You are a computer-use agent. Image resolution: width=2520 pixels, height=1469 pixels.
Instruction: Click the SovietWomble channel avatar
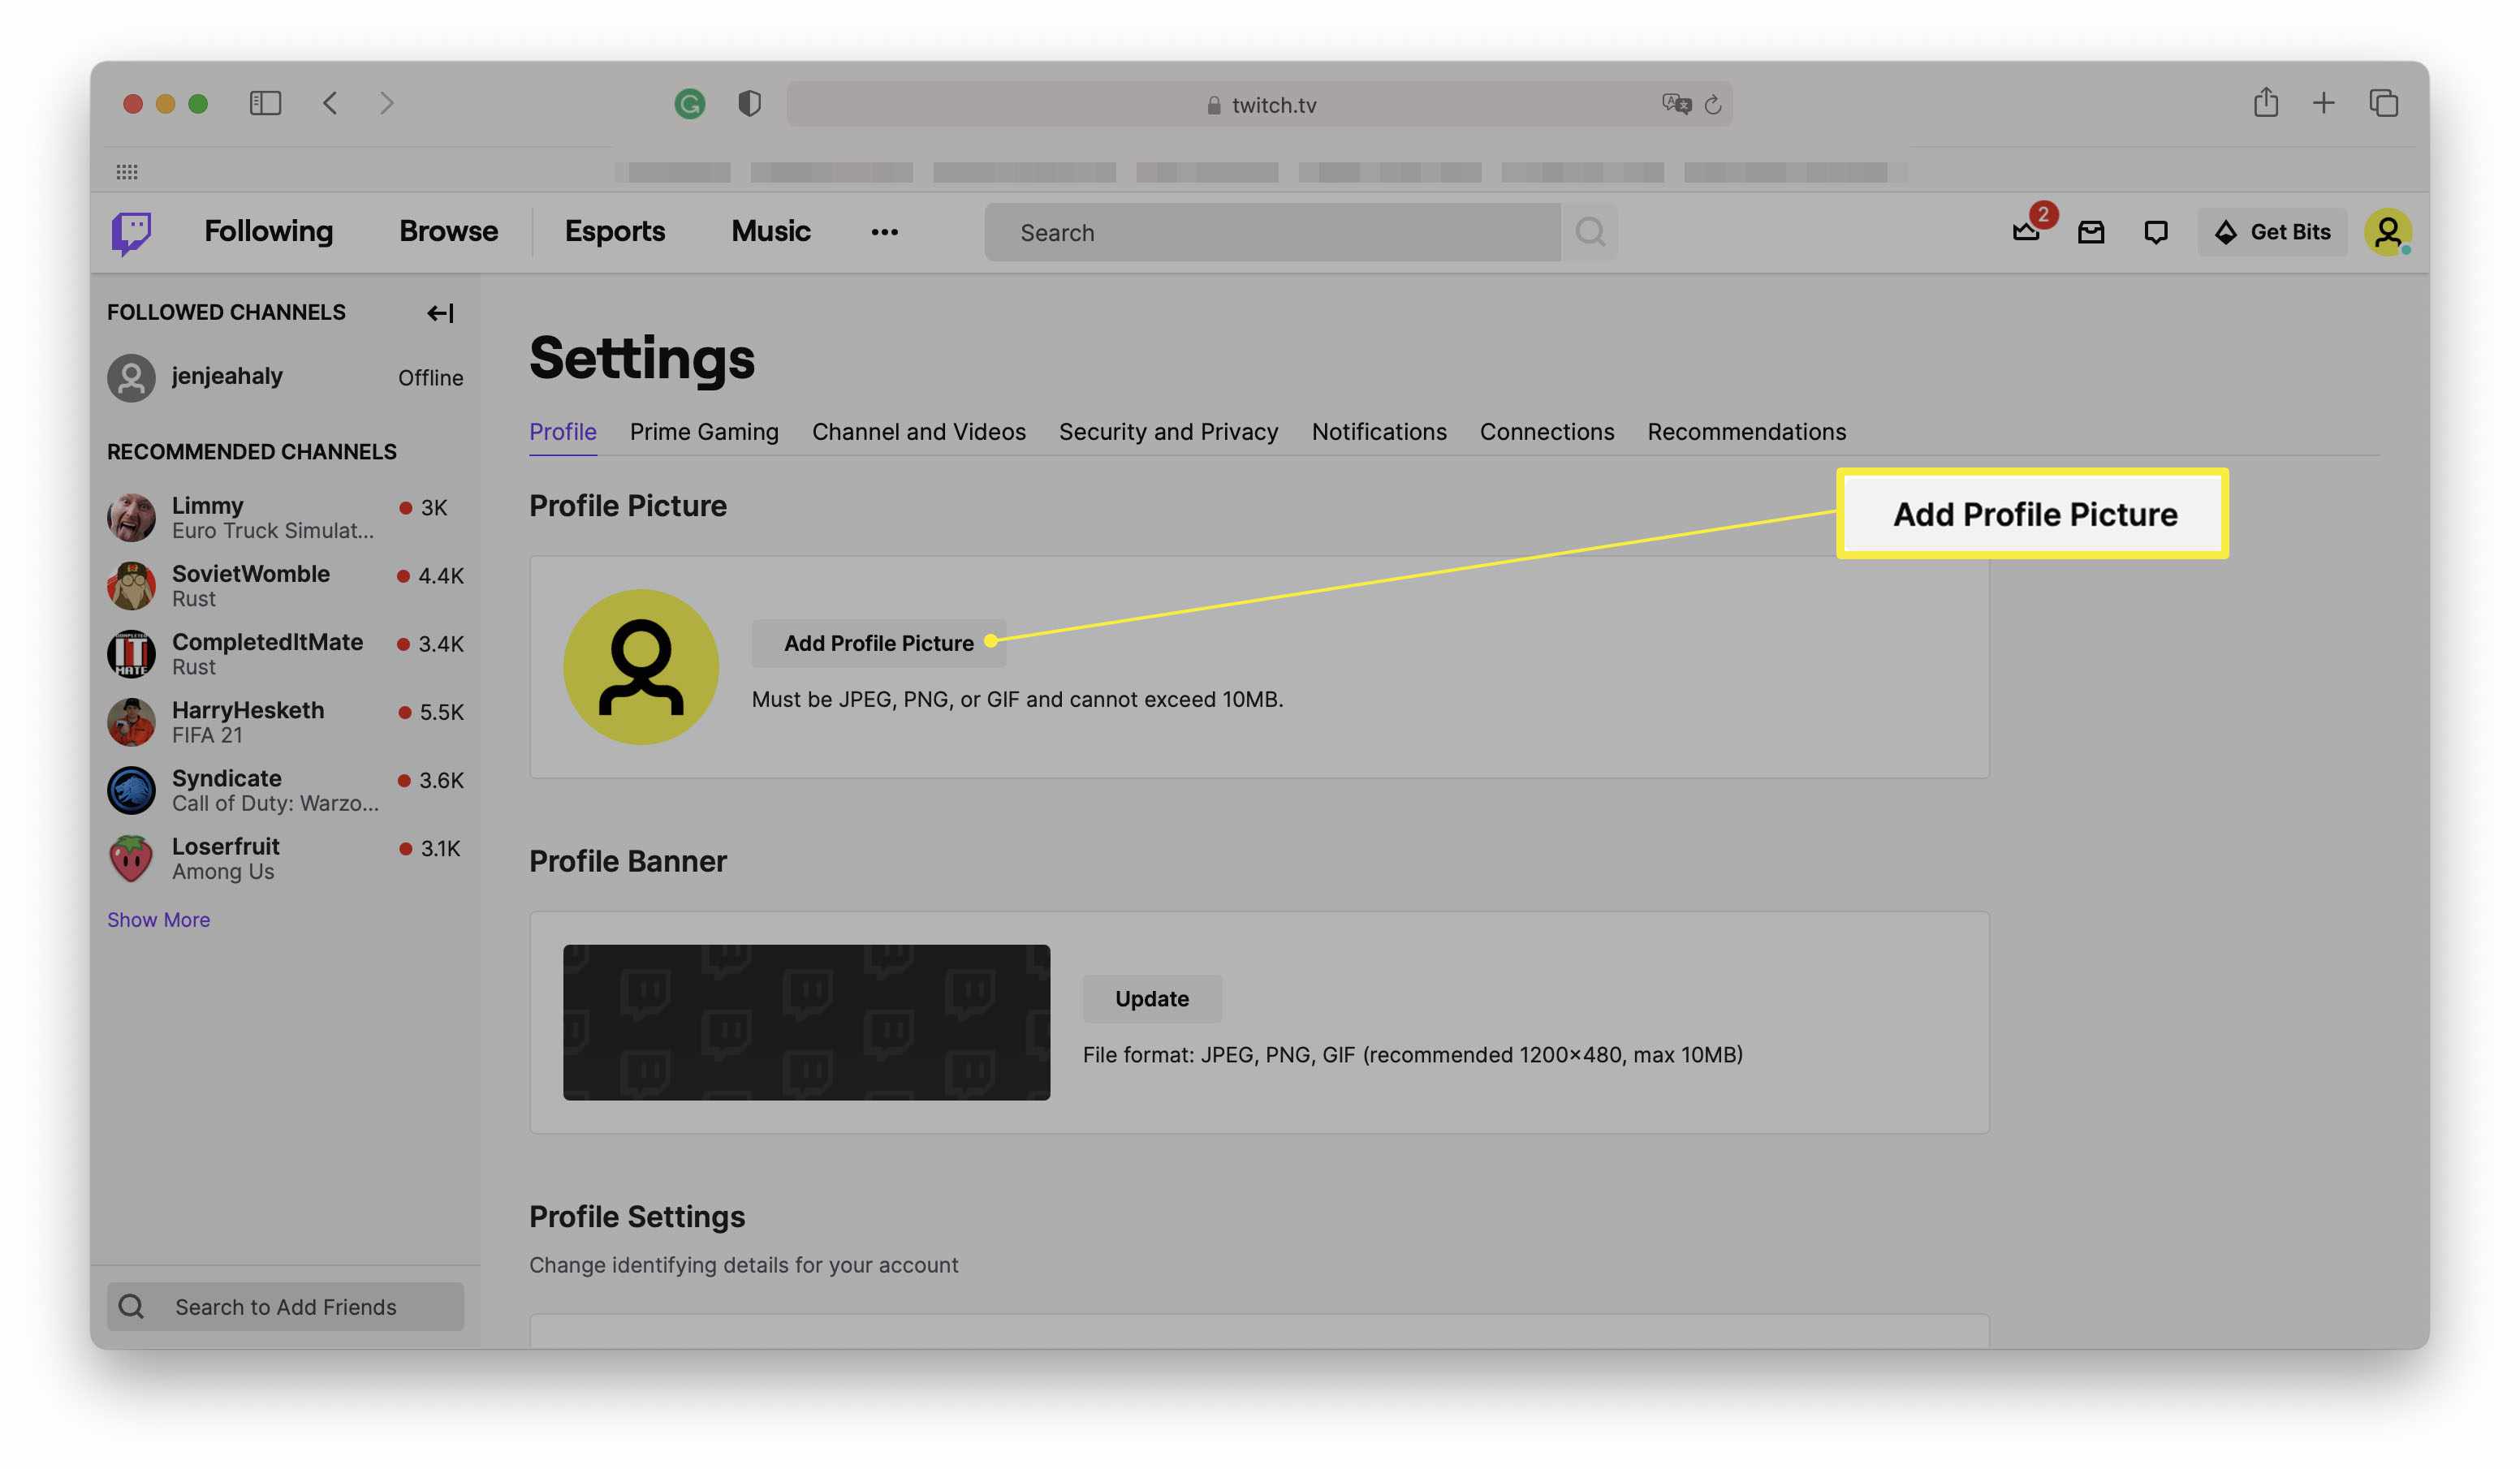(131, 586)
